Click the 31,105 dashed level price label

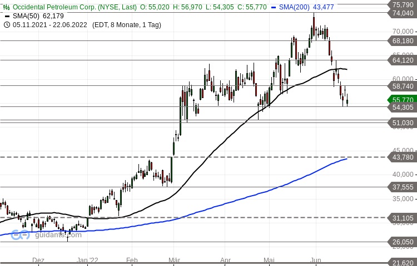[403, 218]
